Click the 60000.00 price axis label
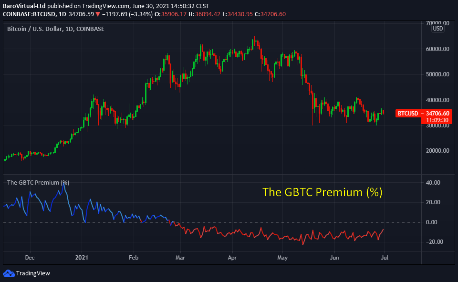 click(437, 49)
